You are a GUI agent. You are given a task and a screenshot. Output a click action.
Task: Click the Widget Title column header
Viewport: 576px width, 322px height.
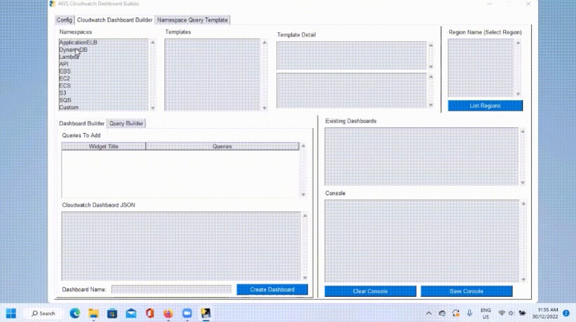[104, 146]
